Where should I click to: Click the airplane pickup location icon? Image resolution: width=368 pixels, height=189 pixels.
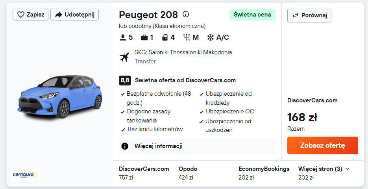click(124, 57)
